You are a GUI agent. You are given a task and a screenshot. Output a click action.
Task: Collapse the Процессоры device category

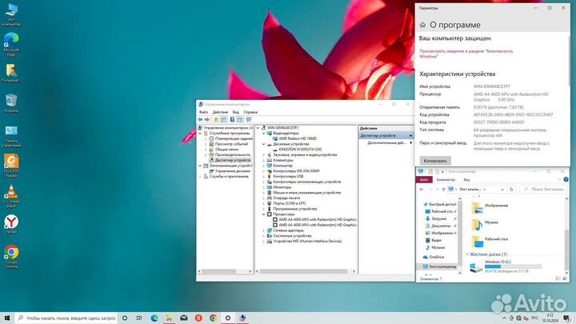[x=264, y=214]
